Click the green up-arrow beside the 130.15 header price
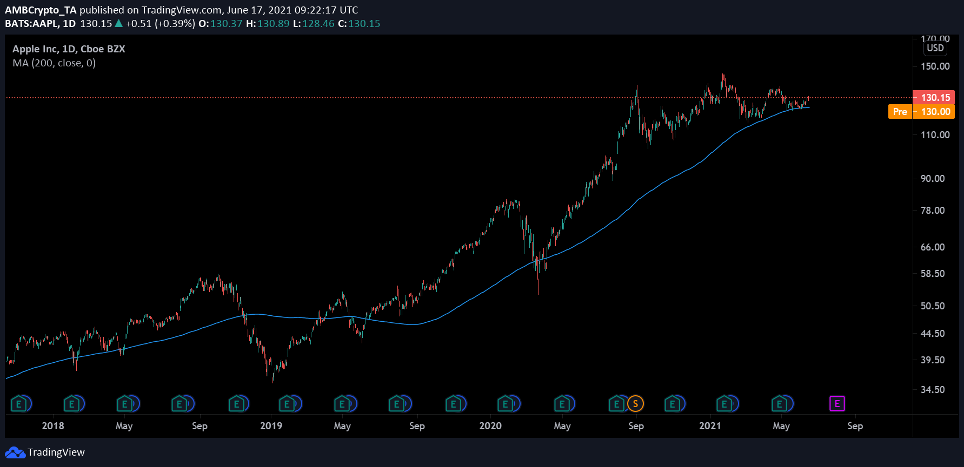The height and width of the screenshot is (467, 964). click(x=118, y=23)
